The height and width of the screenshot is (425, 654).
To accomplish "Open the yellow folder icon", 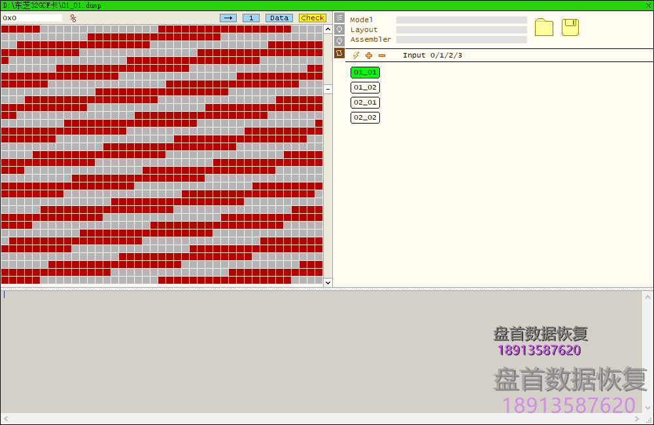I will 544,27.
